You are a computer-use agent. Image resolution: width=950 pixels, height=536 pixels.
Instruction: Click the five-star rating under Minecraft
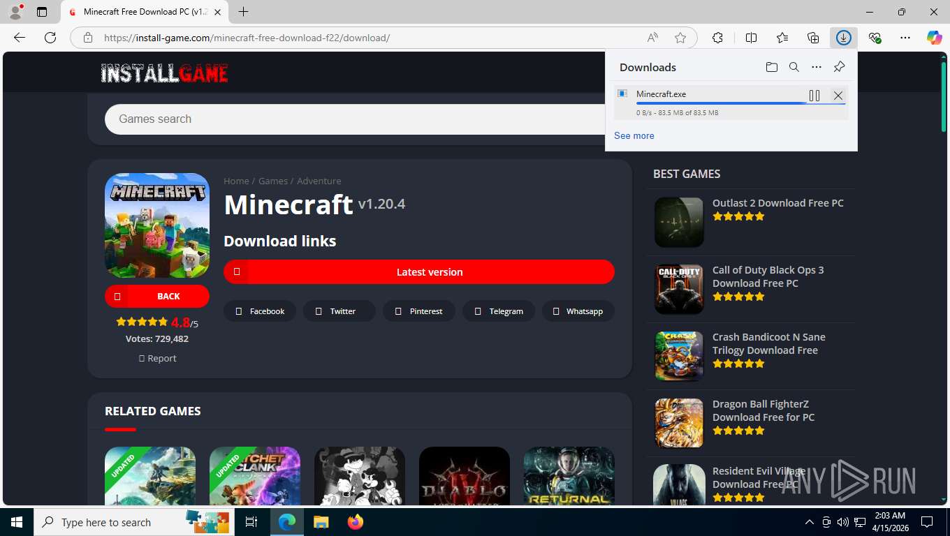(x=142, y=322)
